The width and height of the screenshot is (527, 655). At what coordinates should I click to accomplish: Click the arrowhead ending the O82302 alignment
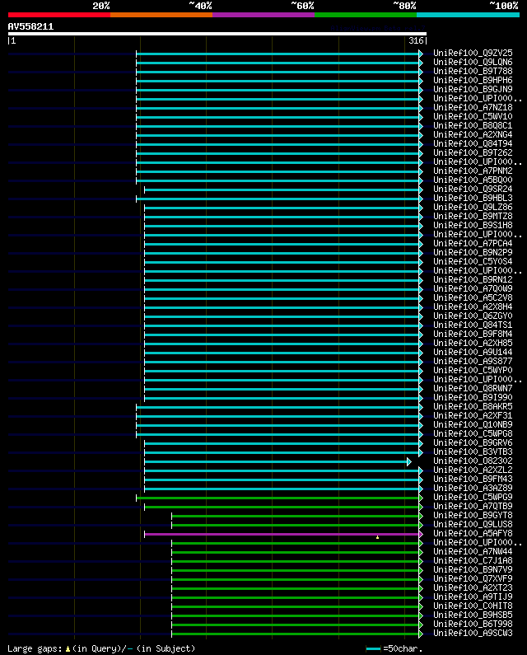pyautogui.click(x=409, y=461)
